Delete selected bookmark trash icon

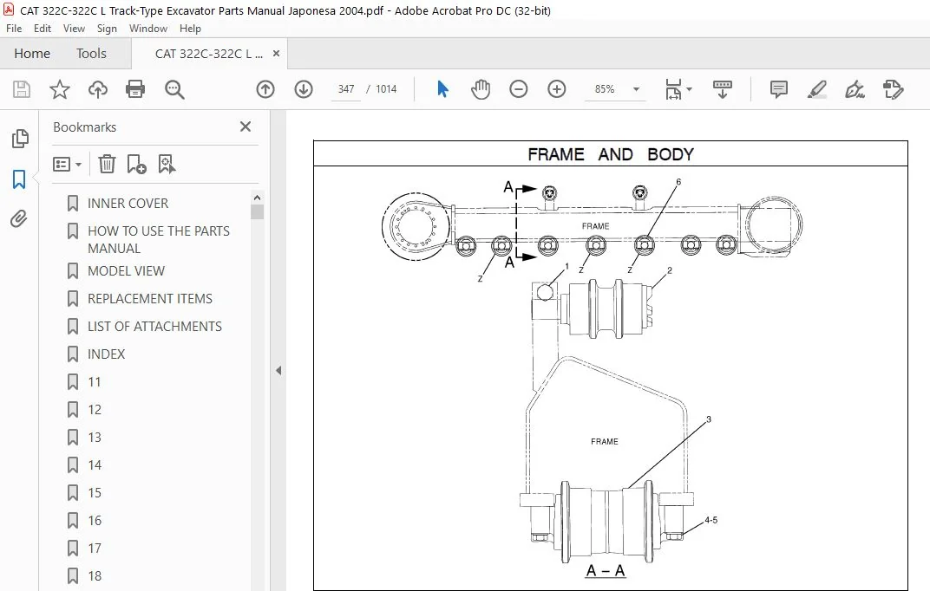[x=107, y=164]
